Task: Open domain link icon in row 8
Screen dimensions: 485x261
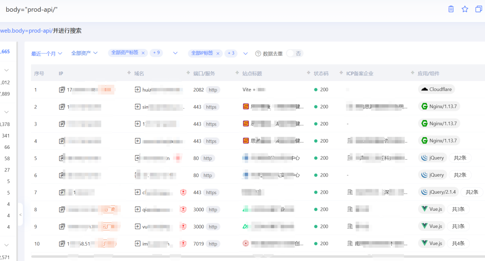Action: (x=137, y=209)
